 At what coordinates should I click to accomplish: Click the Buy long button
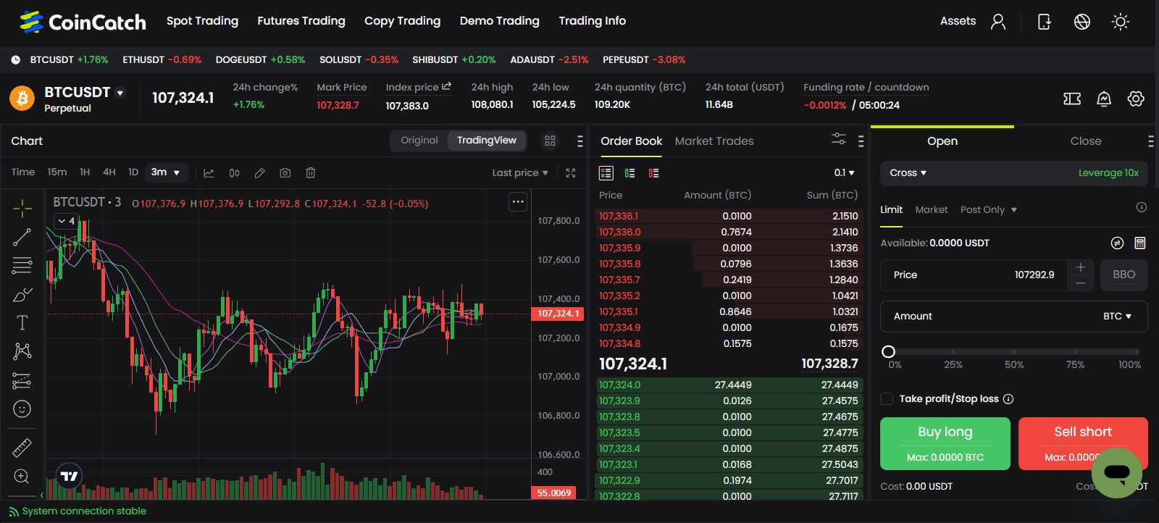945,443
